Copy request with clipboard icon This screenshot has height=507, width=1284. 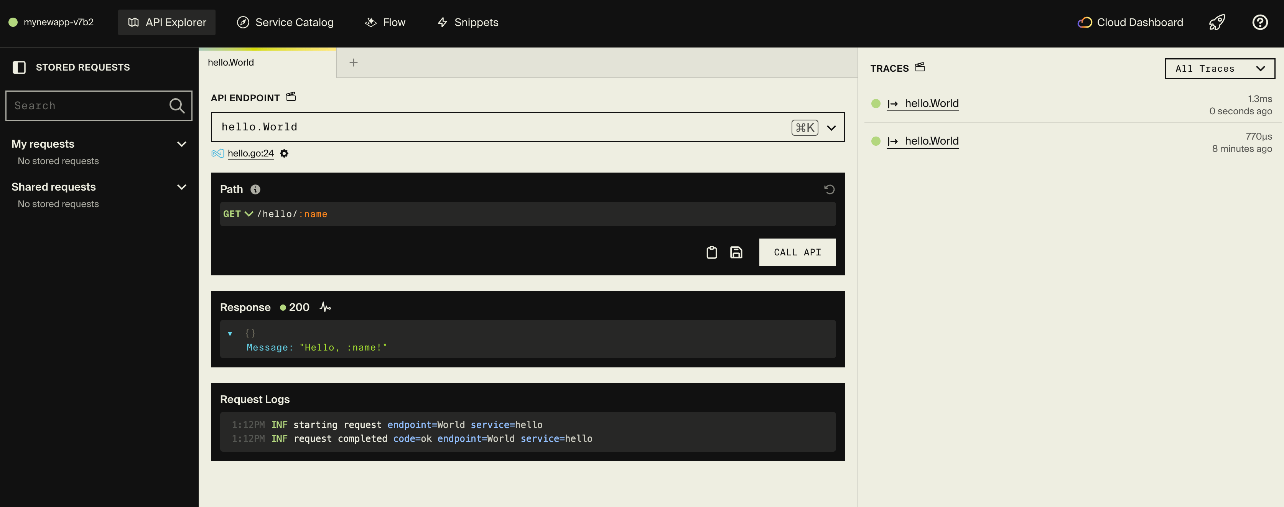[x=711, y=253]
